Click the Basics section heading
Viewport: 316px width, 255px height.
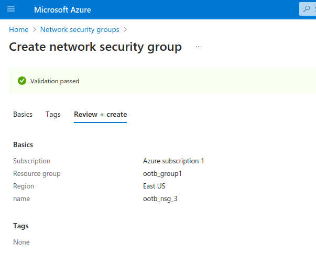[23, 145]
